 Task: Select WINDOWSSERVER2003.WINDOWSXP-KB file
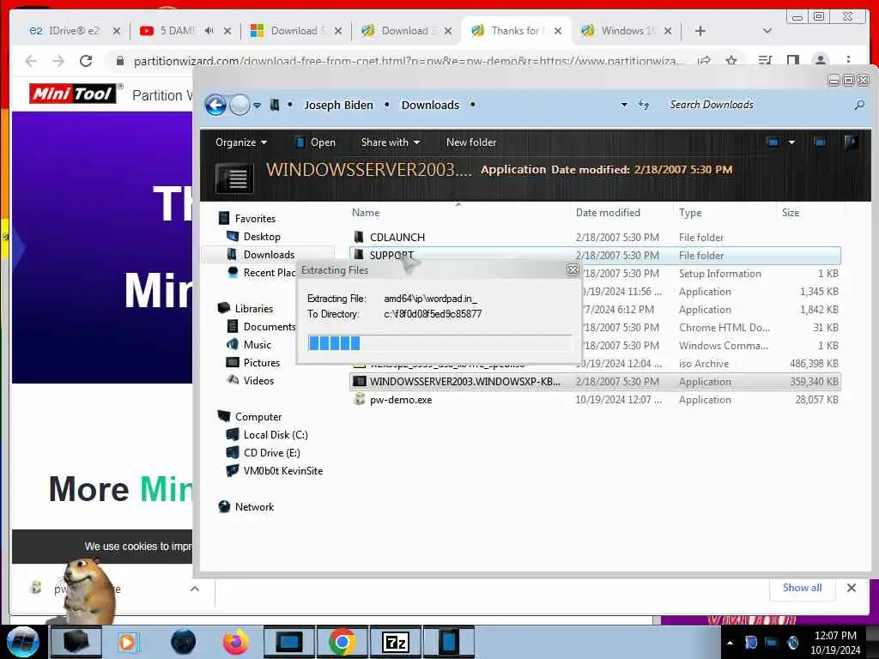pos(595,382)
